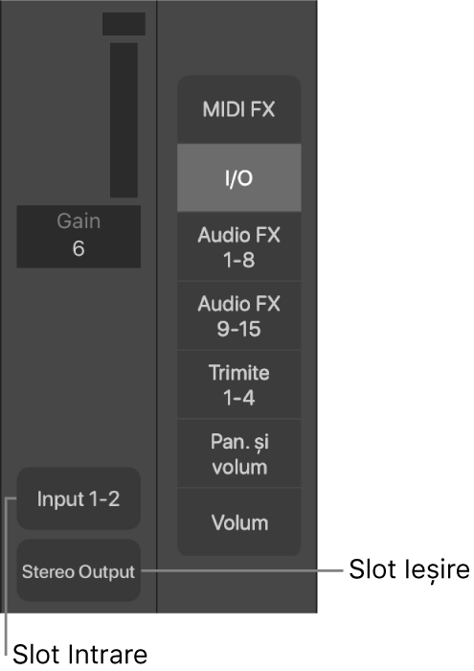Screen dimensions: 474x671
Task: Click the Gain value 6
Action: click(x=79, y=248)
